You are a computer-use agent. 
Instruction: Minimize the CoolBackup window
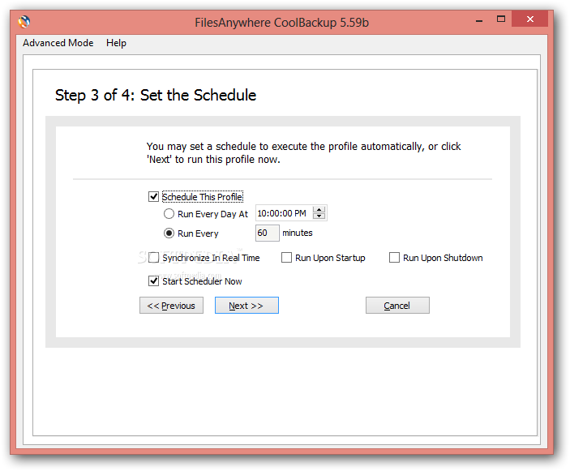pyautogui.click(x=479, y=20)
